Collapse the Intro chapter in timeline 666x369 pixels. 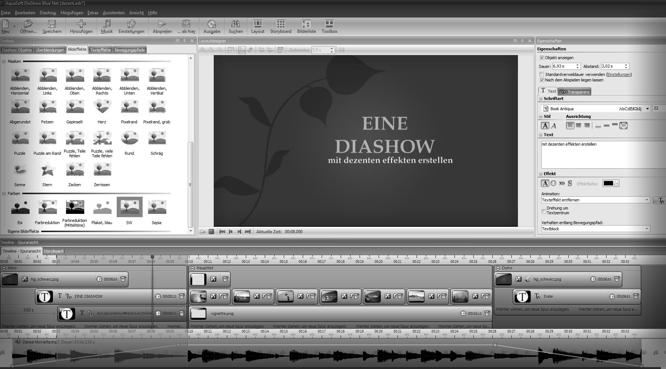point(4,268)
